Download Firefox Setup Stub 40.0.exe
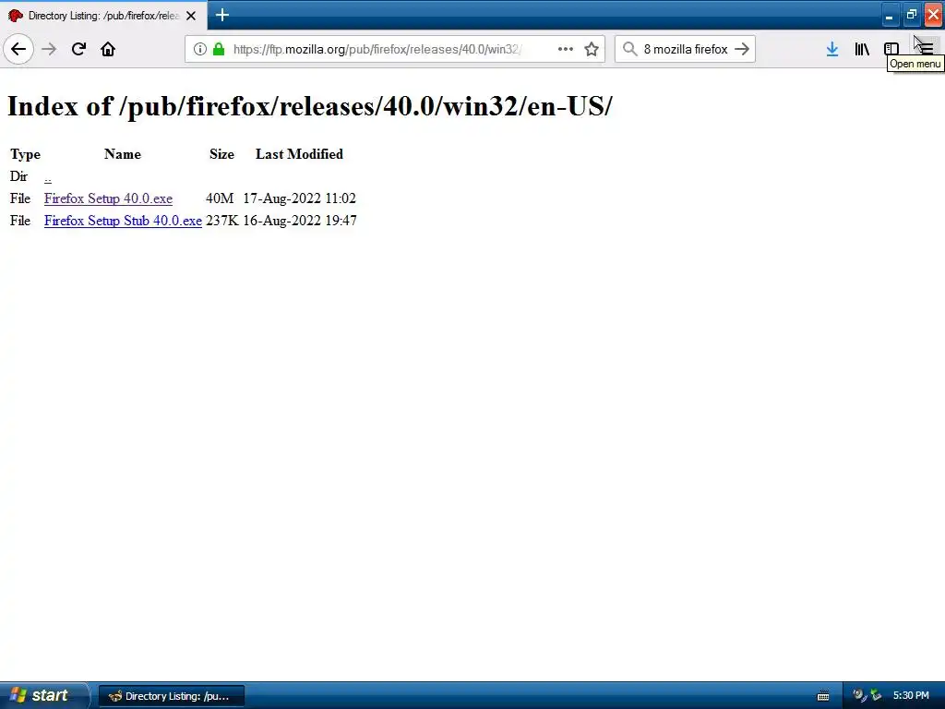The width and height of the screenshot is (945, 709). coord(123,221)
